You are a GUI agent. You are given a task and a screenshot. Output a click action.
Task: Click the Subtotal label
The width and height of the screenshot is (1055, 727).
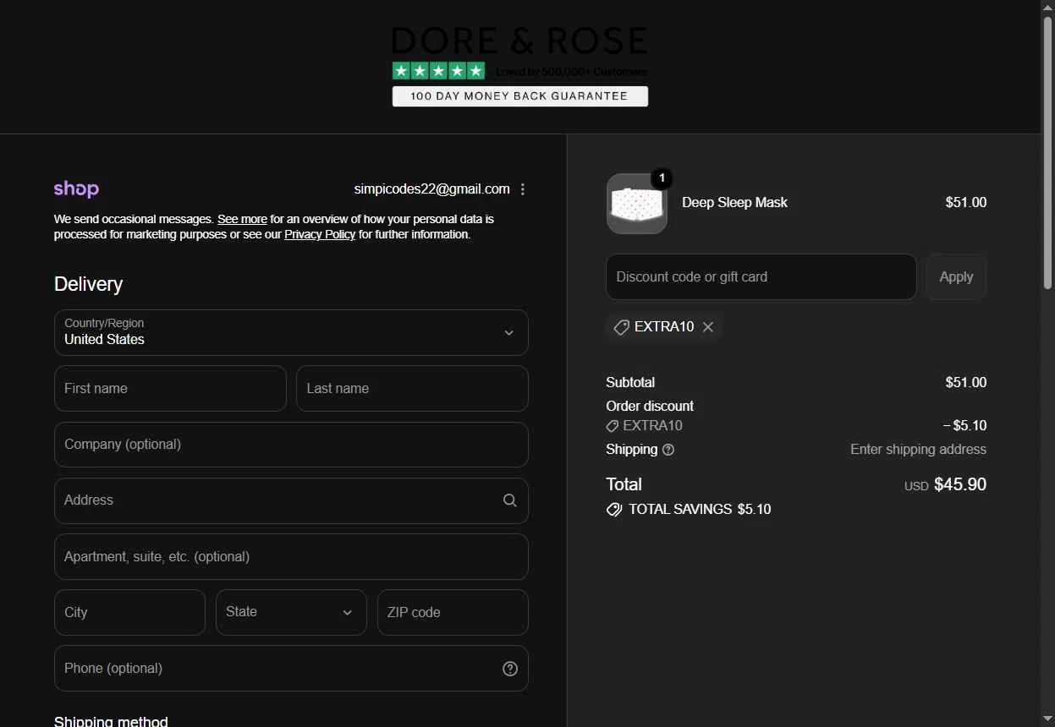(x=630, y=382)
